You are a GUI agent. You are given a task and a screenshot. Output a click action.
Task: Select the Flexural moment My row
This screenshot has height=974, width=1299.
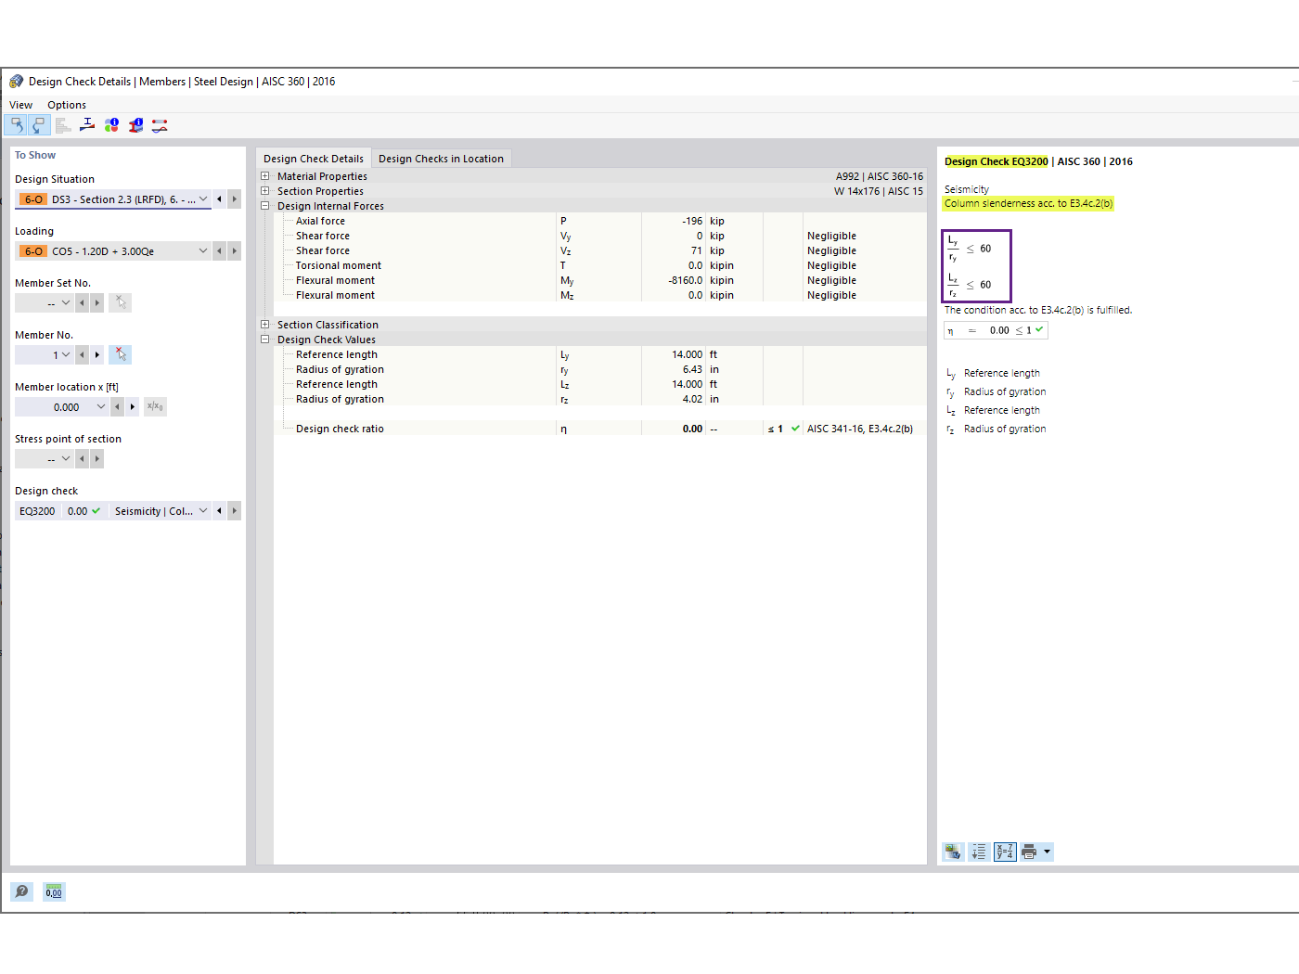(599, 280)
